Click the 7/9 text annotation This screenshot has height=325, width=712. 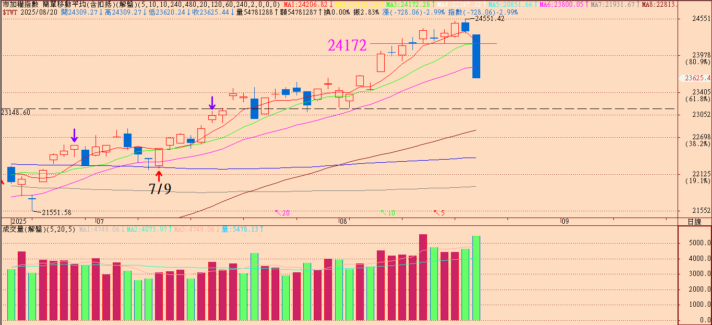click(160, 189)
